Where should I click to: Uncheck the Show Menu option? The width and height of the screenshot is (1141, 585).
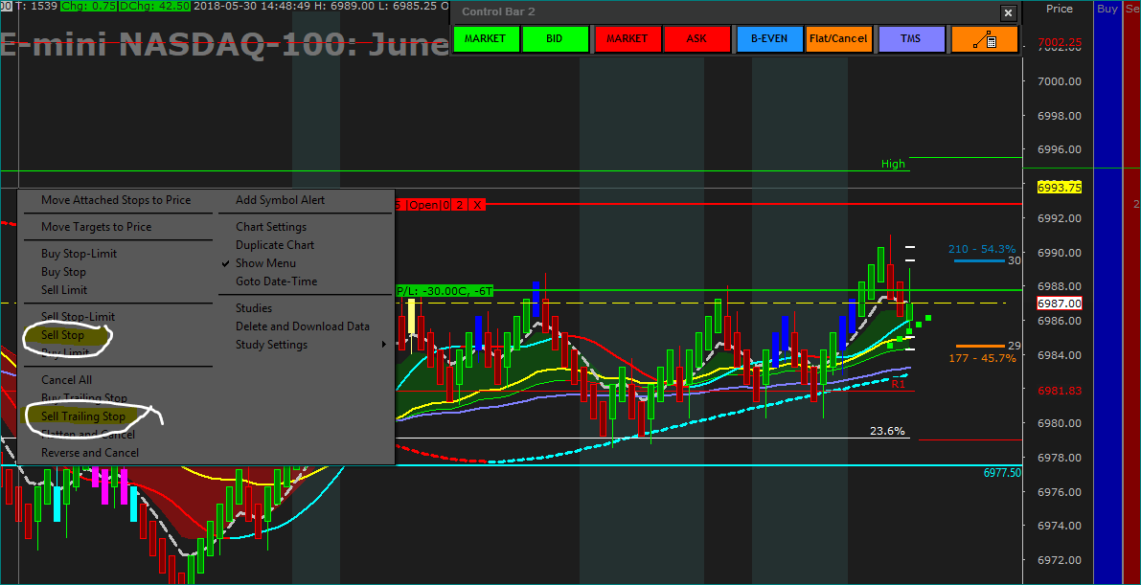pos(265,263)
